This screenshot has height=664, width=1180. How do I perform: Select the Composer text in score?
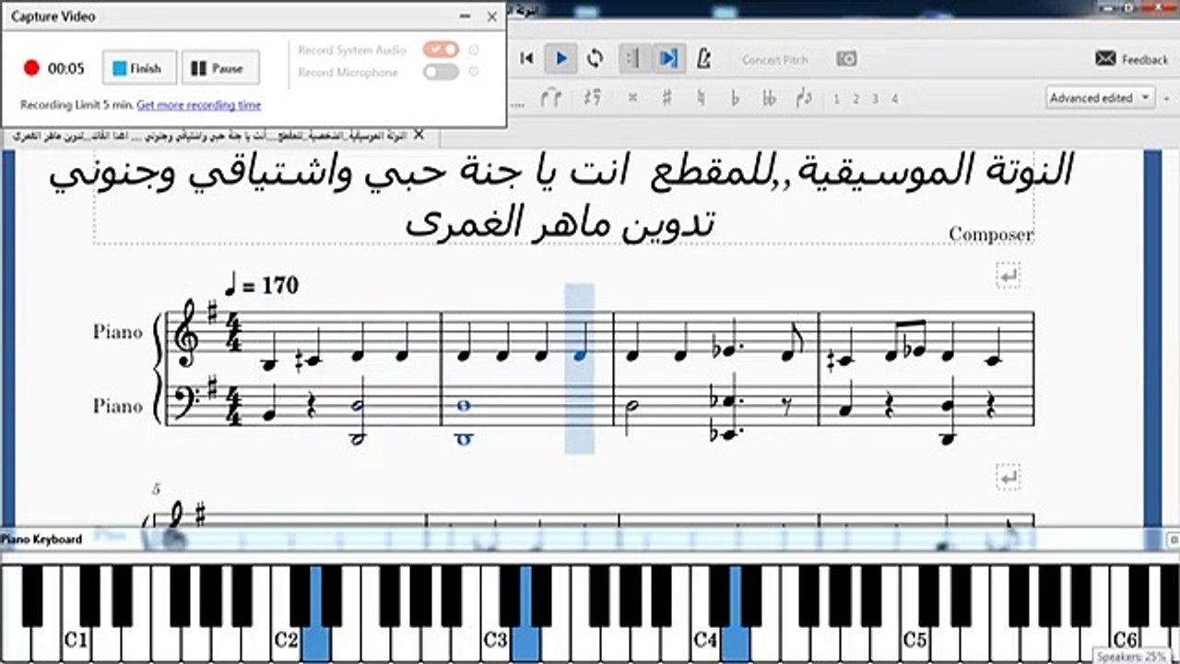pos(991,234)
